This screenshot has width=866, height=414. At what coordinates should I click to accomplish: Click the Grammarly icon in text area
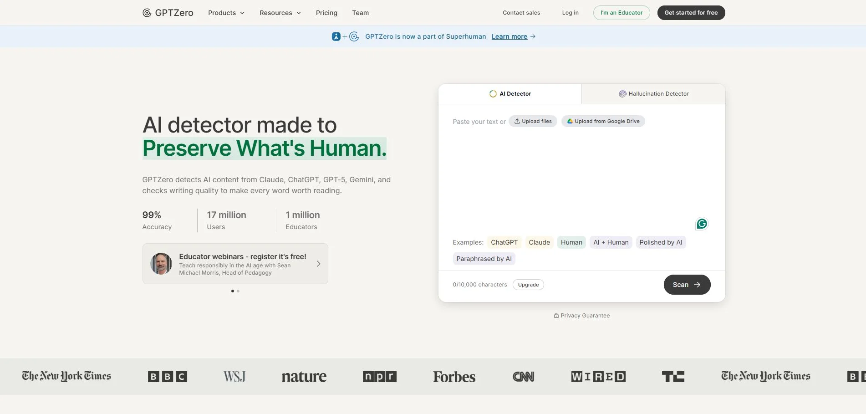[x=702, y=224]
